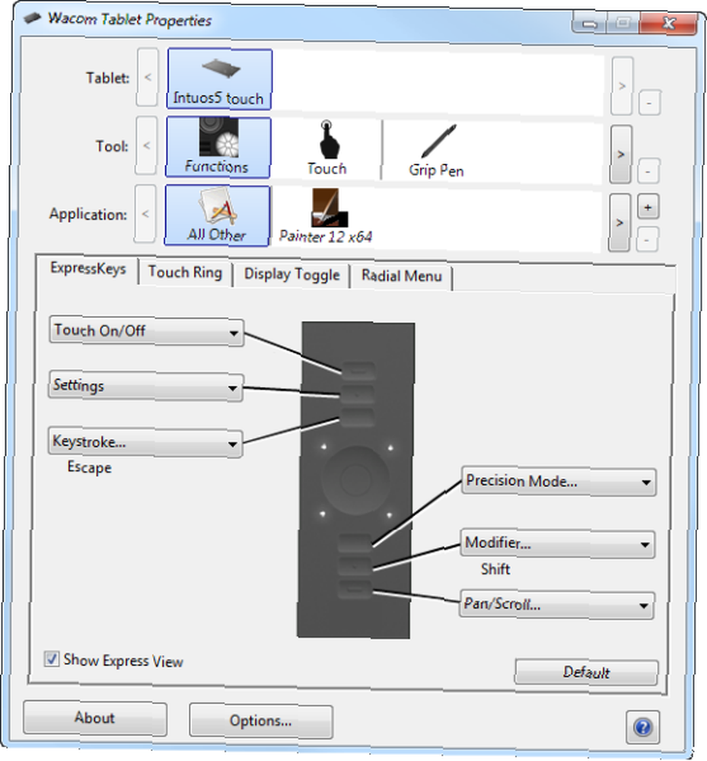This screenshot has height=761, width=707.
Task: Add an application with the plus button
Action: 648,208
